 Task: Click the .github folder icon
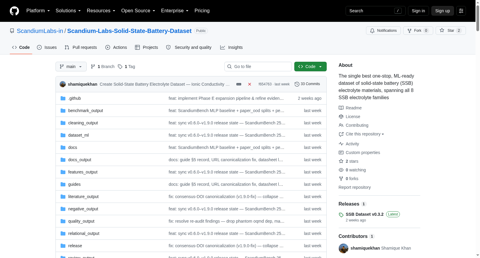pos(63,98)
